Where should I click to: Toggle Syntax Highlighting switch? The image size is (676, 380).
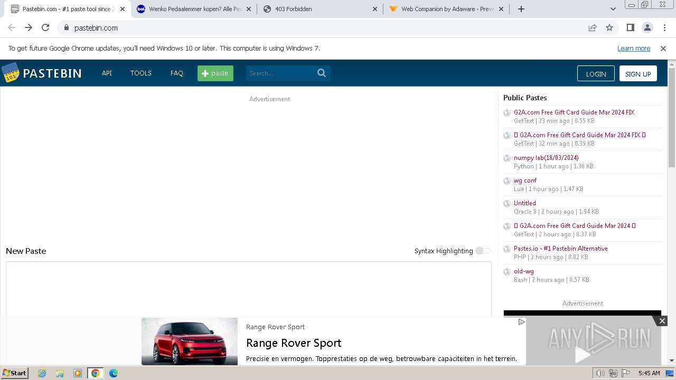483,251
